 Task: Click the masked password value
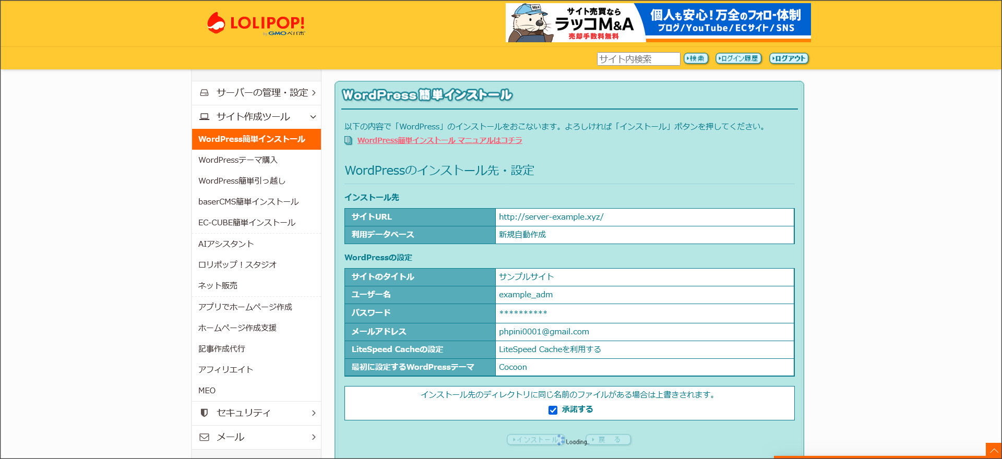pyautogui.click(x=523, y=313)
